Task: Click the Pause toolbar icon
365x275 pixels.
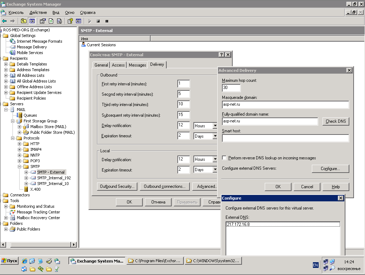Action: [x=107, y=21]
